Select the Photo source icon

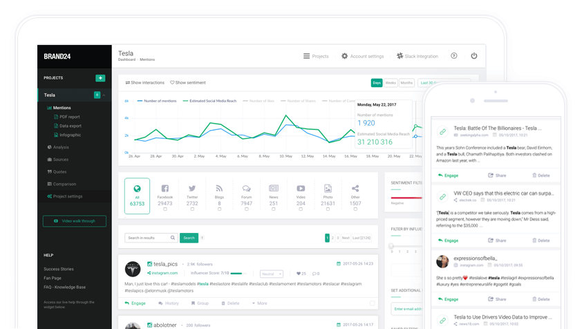coord(328,189)
